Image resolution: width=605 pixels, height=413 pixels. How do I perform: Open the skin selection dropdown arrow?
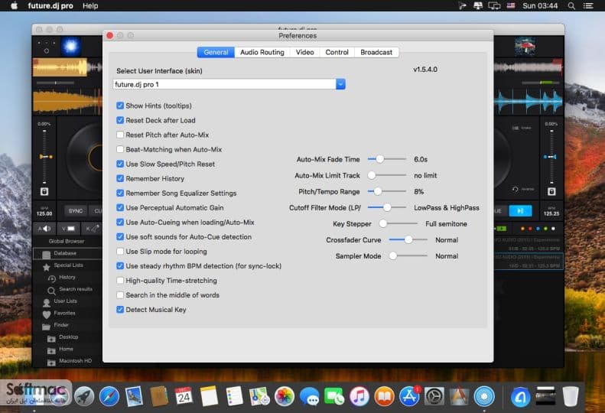click(340, 84)
